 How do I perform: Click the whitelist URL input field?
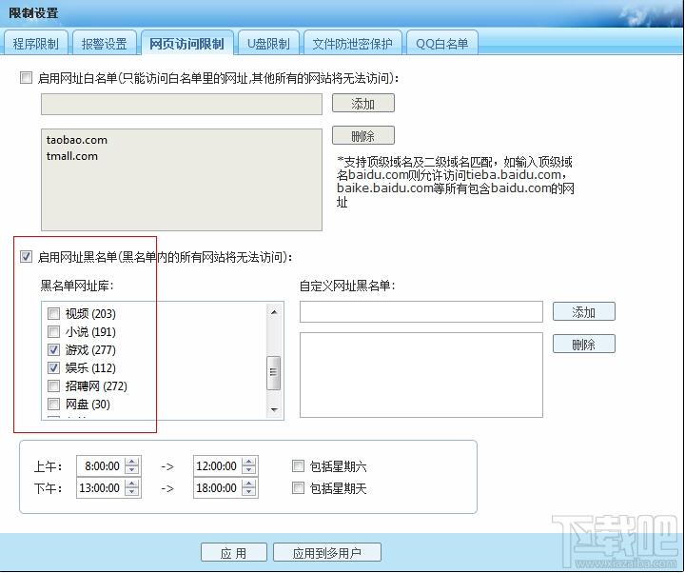[x=182, y=104]
